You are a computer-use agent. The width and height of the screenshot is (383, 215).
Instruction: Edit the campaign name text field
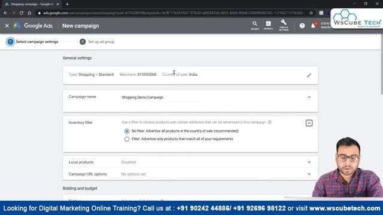161,97
